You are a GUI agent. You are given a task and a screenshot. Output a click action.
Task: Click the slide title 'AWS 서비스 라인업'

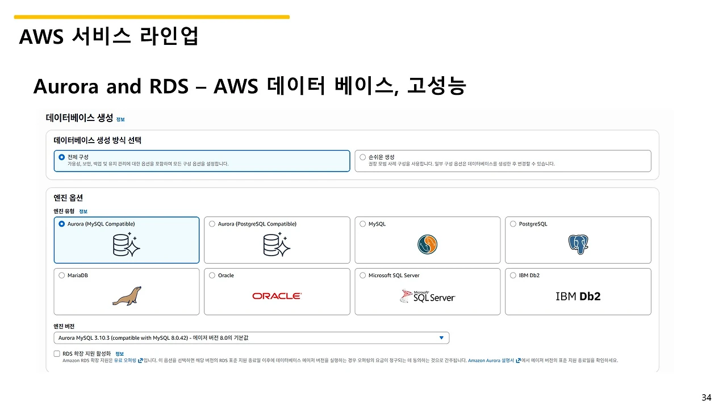[108, 36]
